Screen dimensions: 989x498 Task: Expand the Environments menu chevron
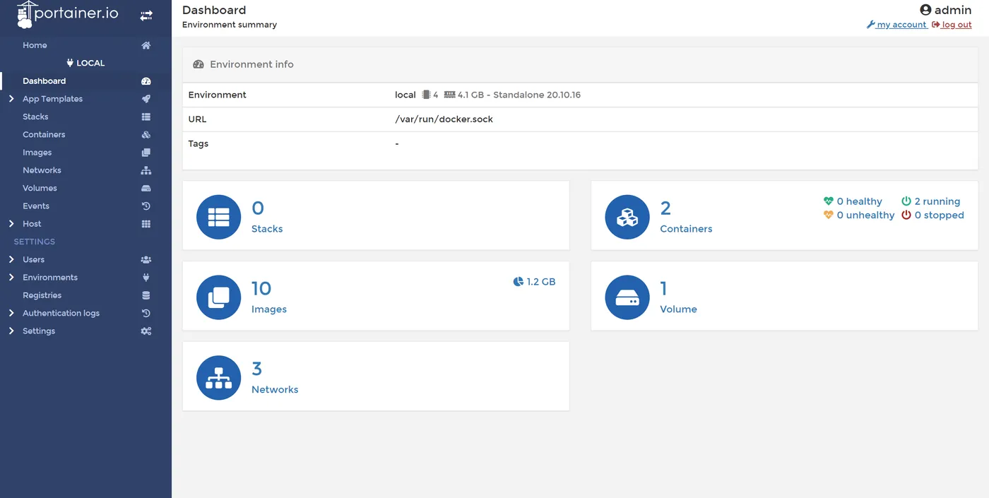tap(11, 278)
